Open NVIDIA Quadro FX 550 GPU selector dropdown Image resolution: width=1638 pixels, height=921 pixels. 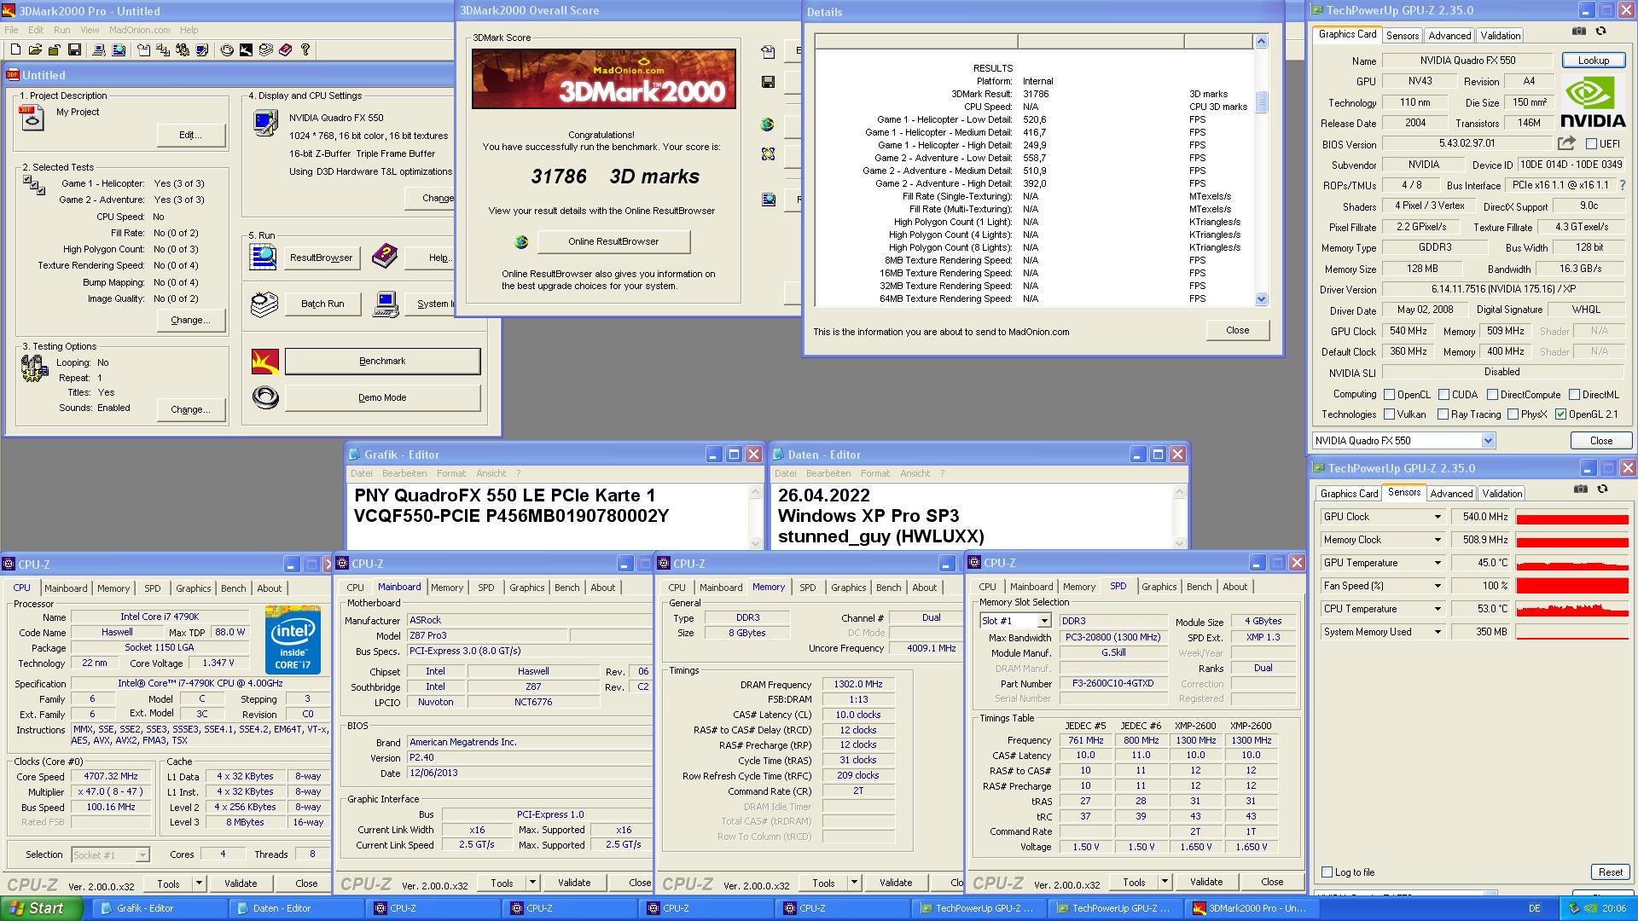click(1488, 441)
